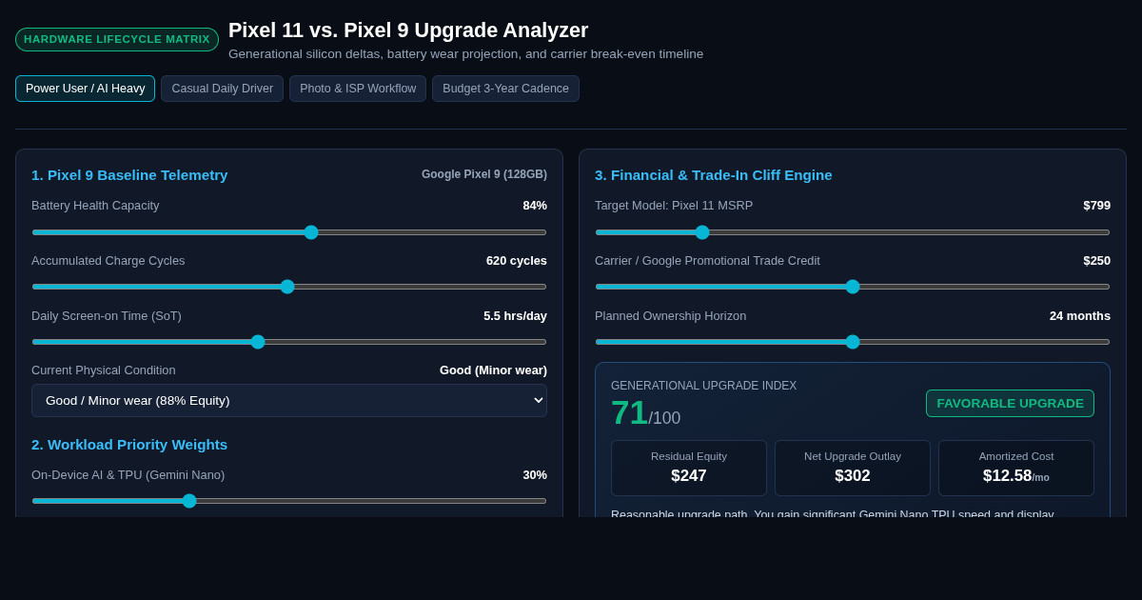This screenshot has height=600, width=1142.
Task: Click the Good (Minor wear) condition value
Action: tap(493, 370)
